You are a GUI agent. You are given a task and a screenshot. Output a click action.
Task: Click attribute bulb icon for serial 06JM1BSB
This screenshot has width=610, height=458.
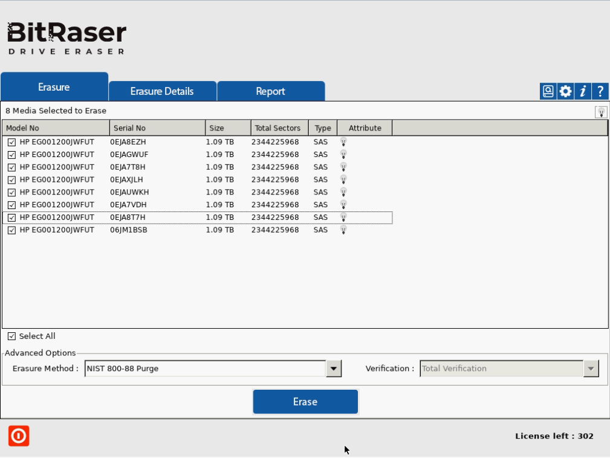click(x=343, y=230)
